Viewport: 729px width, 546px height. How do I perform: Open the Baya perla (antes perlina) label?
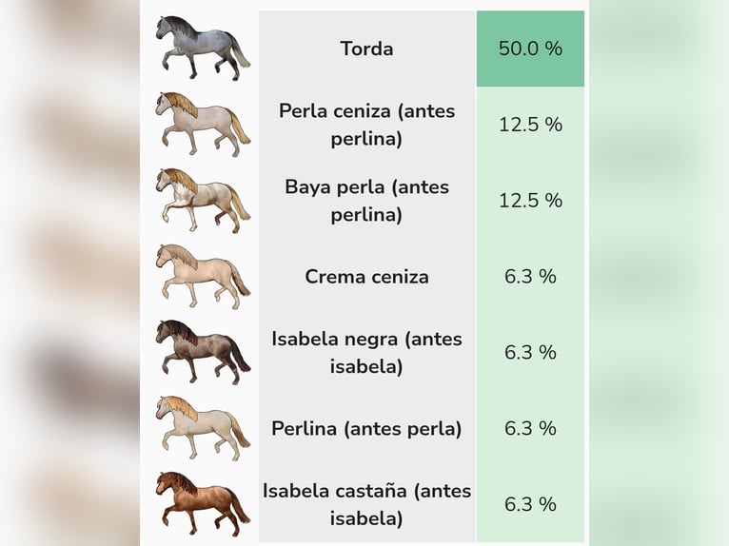(x=366, y=201)
